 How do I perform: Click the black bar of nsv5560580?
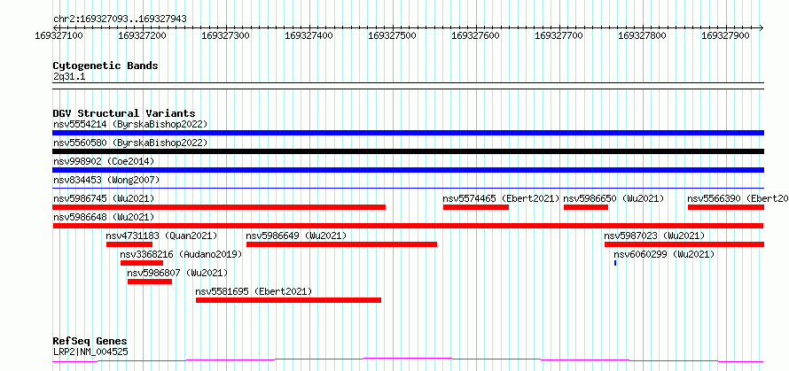coord(408,151)
